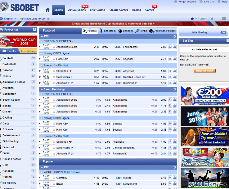Image resolution: width=229 pixels, height=189 pixels.
Task: Open Help link at top
Action: click(224, 2)
